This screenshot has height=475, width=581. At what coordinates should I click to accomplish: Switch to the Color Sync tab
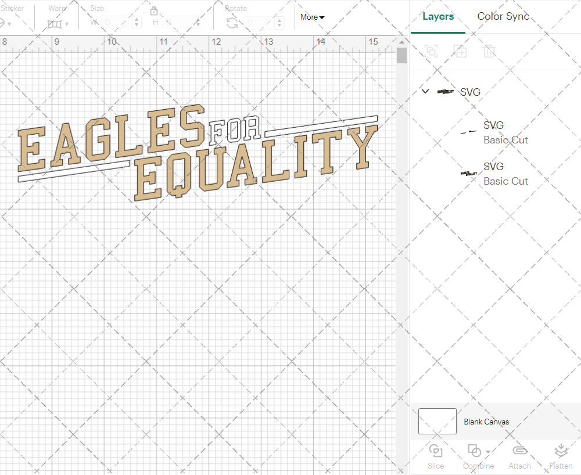(503, 16)
